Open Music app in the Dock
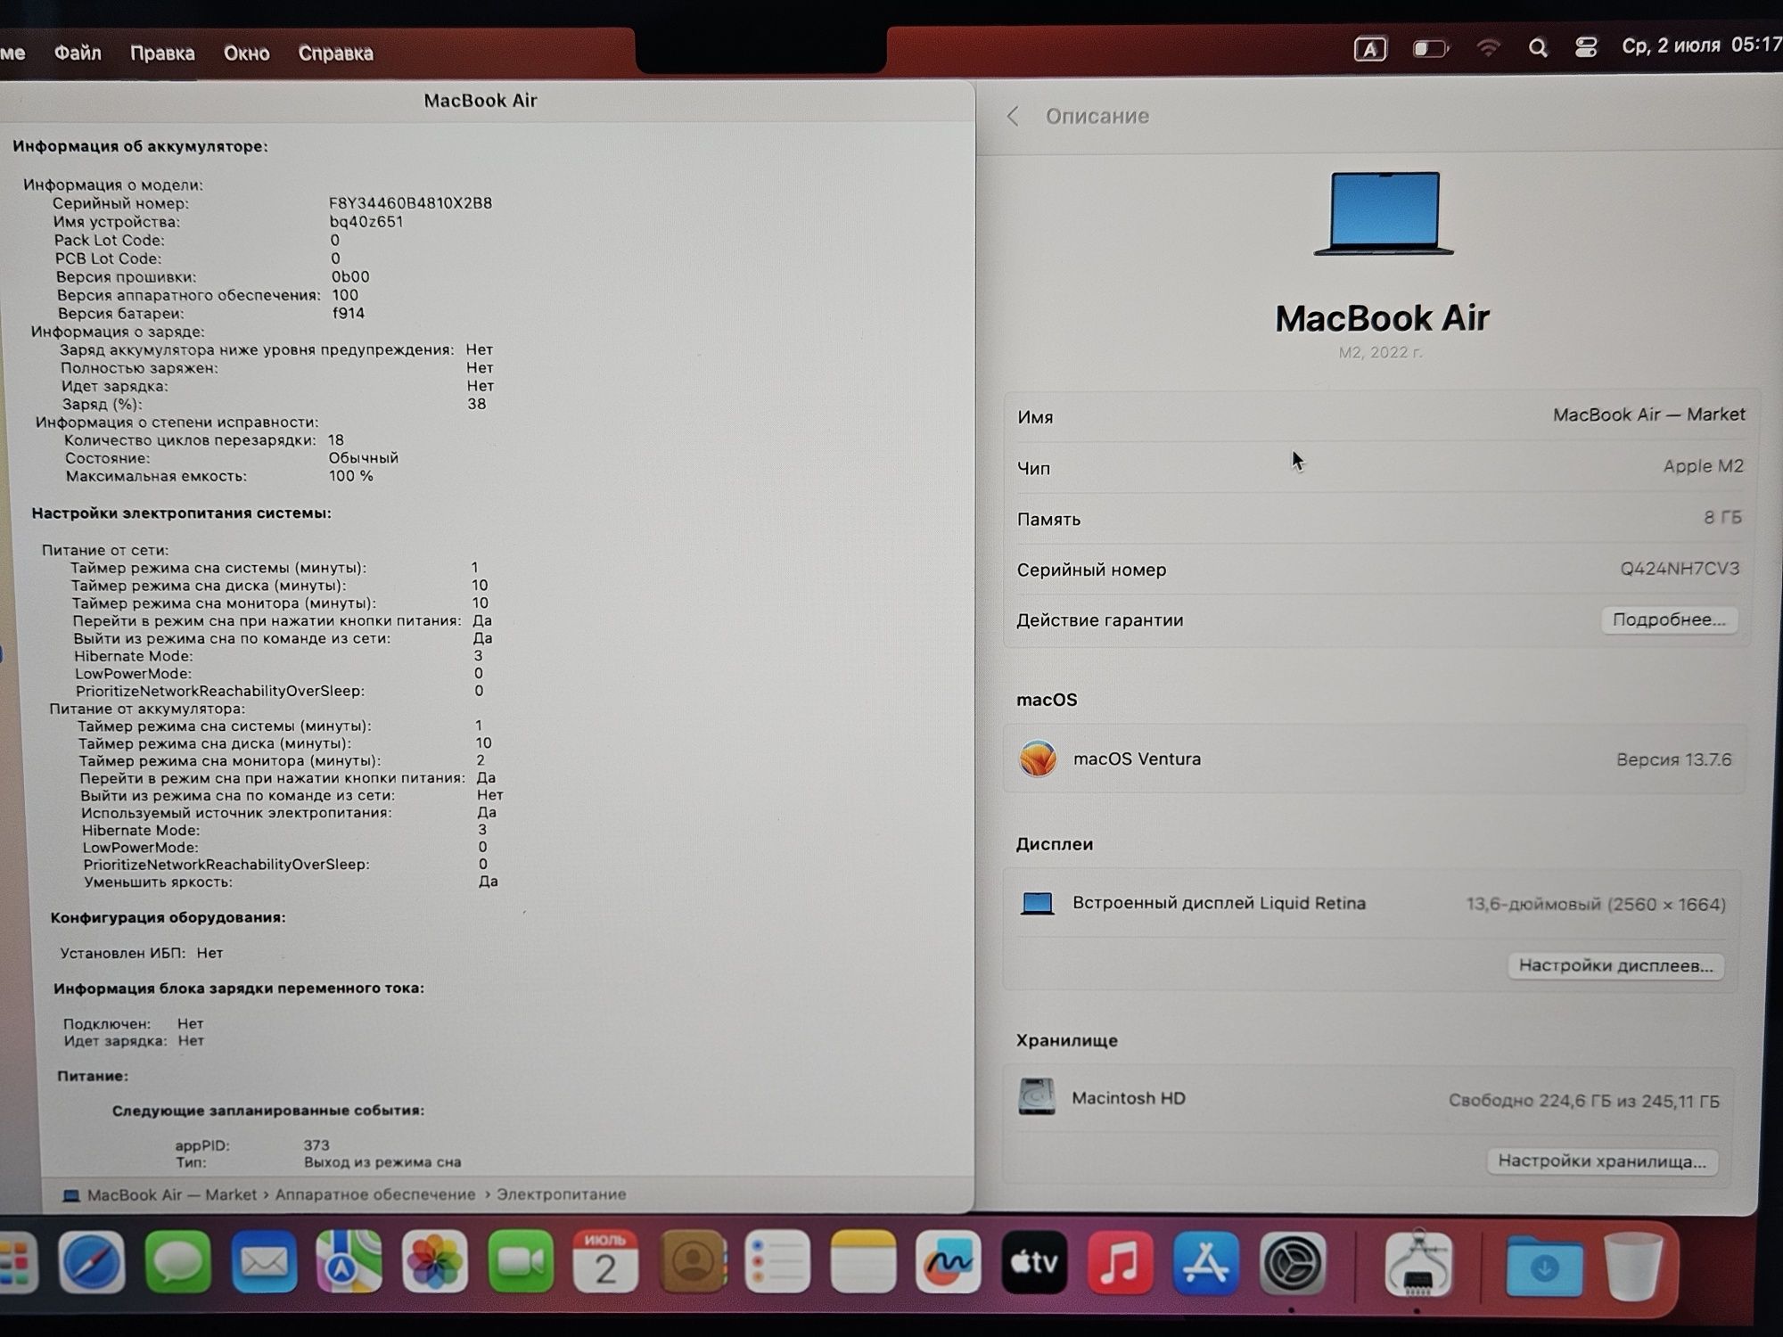Viewport: 1783px width, 1337px height. pos(1120,1262)
